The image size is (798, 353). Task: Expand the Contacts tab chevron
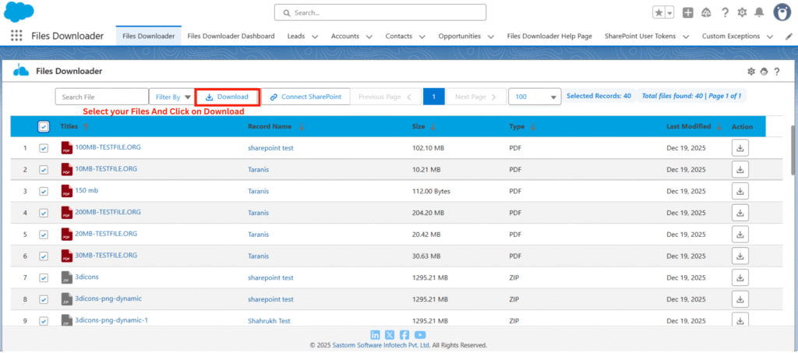pyautogui.click(x=422, y=37)
